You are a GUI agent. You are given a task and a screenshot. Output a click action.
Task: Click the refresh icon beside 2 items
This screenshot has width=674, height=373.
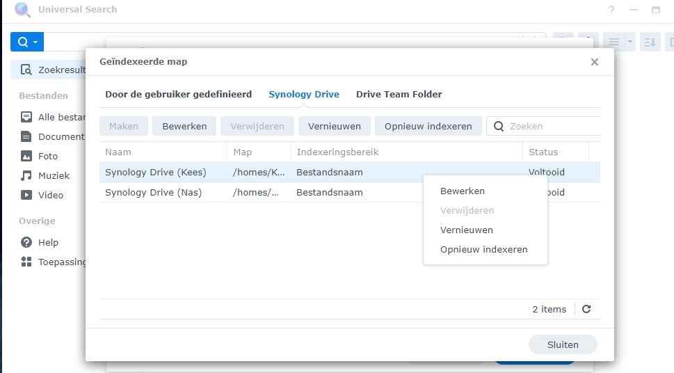pos(586,309)
